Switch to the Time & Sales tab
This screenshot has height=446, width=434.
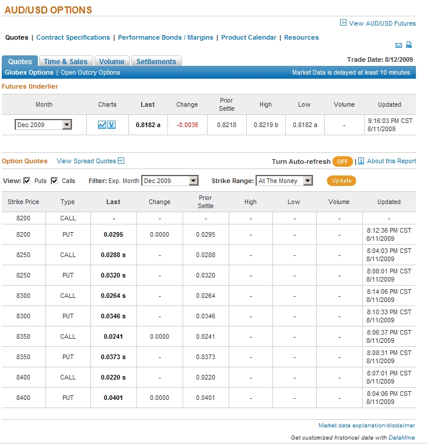pyautogui.click(x=65, y=61)
